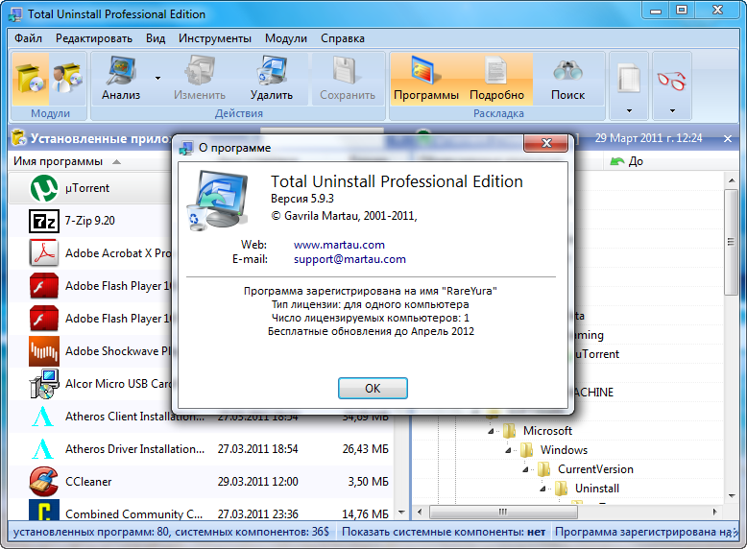Screen dimensions: 747x549
Task: Select the Combined Community Codec icon
Action: pos(44,510)
